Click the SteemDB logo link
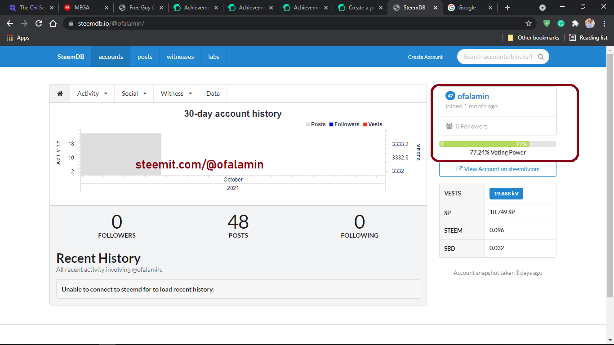Screen dimensions: 614x345 [71, 57]
